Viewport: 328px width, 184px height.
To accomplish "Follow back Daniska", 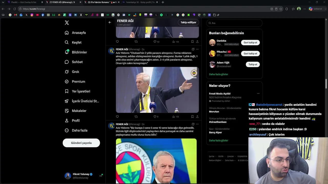I will coord(250,43).
